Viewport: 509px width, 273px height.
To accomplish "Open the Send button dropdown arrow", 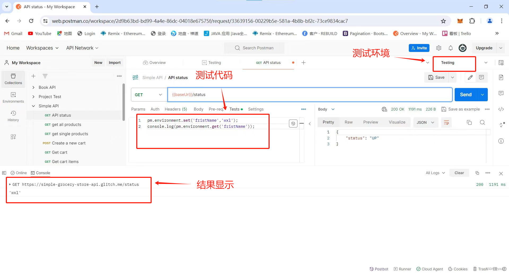I will (482, 95).
